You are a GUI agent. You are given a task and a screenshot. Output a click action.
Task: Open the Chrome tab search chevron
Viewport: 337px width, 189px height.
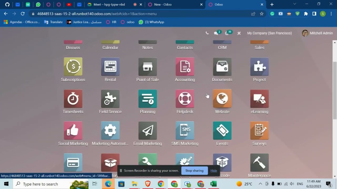(295, 4)
